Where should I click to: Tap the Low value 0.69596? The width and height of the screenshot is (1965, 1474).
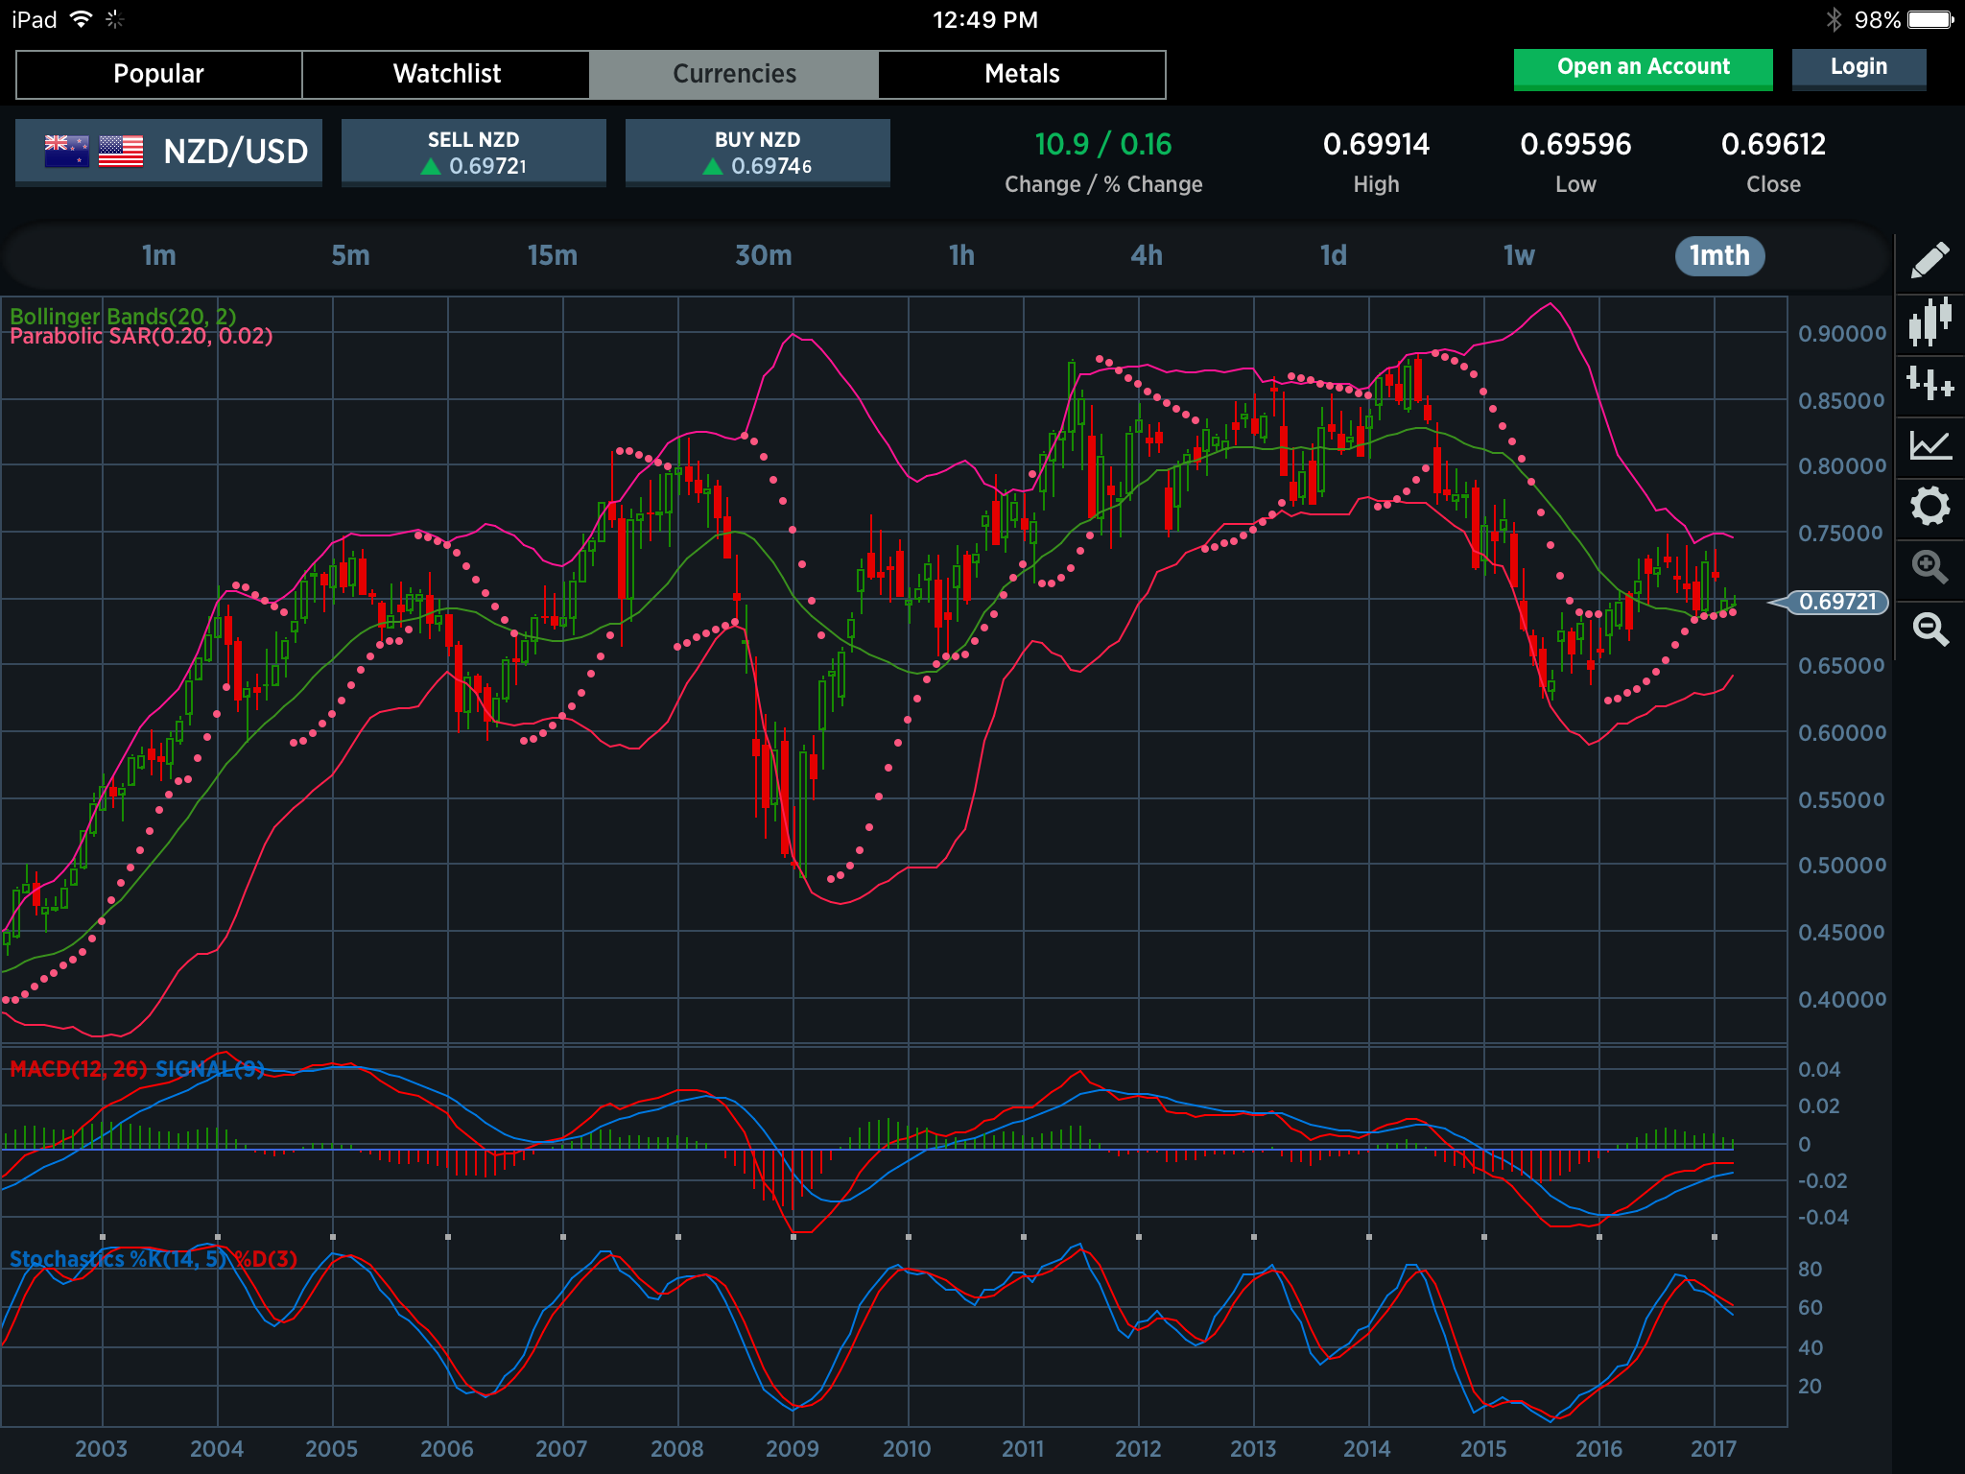(1575, 145)
